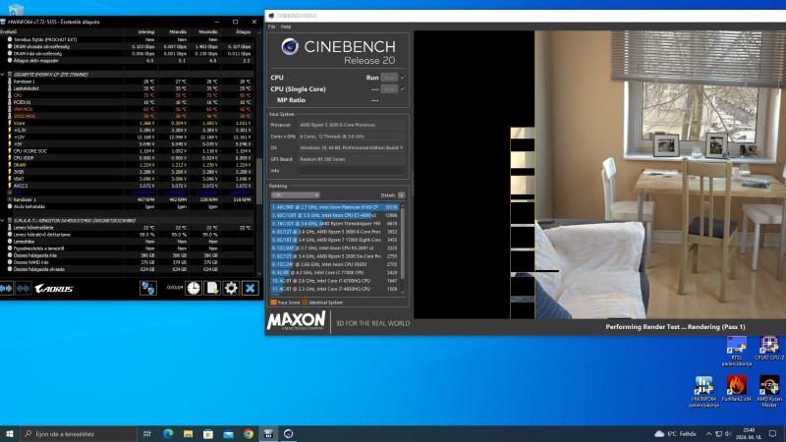This screenshot has height=442, width=786.
Task: Open Microsoft Store from taskbar
Action: click(x=208, y=433)
